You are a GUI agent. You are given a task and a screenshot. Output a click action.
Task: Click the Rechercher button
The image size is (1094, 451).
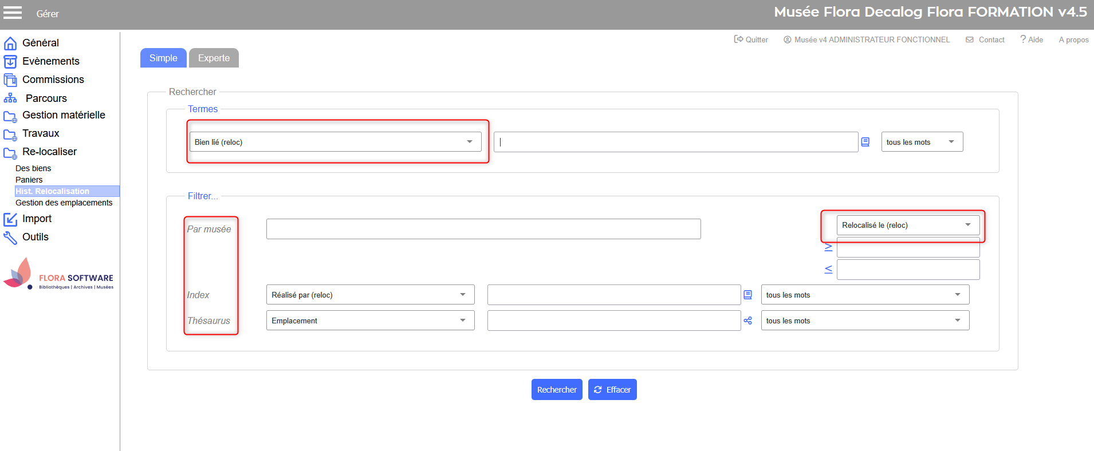point(556,390)
